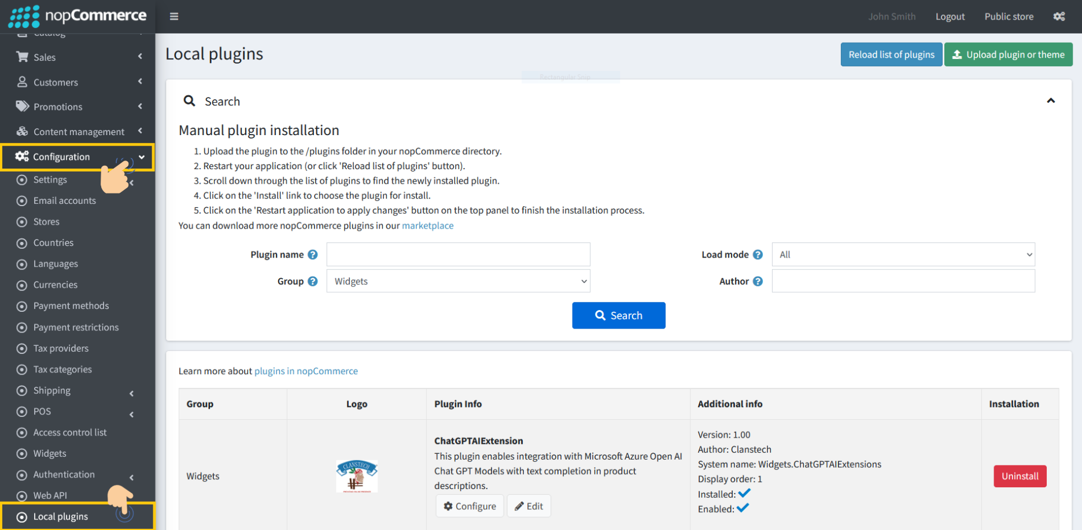Collapse the Search panel chevron
The image size is (1082, 530).
click(1051, 100)
